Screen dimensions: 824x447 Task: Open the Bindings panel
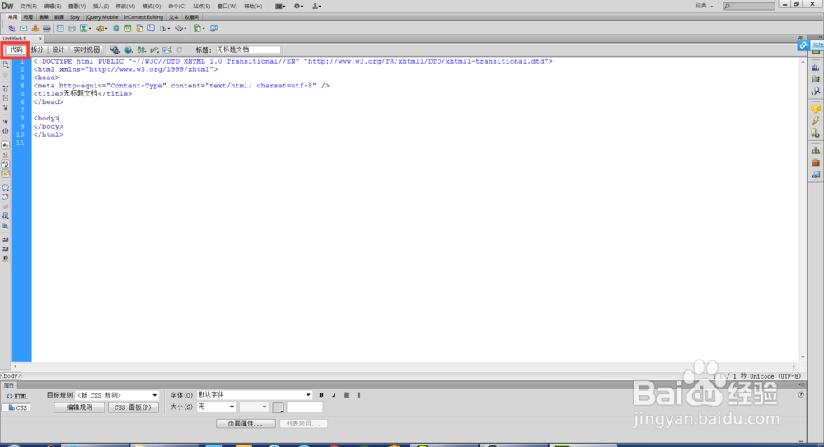tap(815, 120)
